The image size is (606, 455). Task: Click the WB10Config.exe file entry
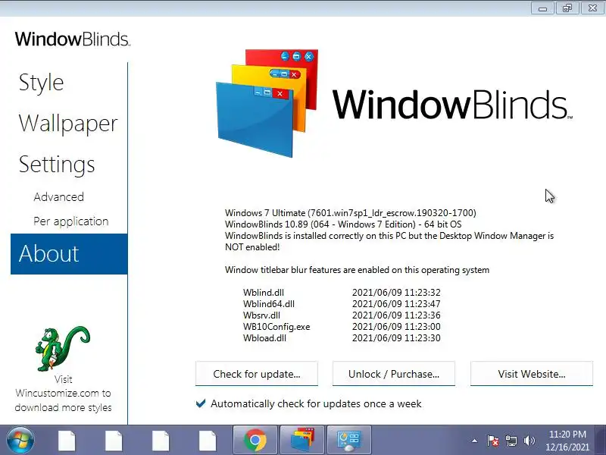pos(276,327)
